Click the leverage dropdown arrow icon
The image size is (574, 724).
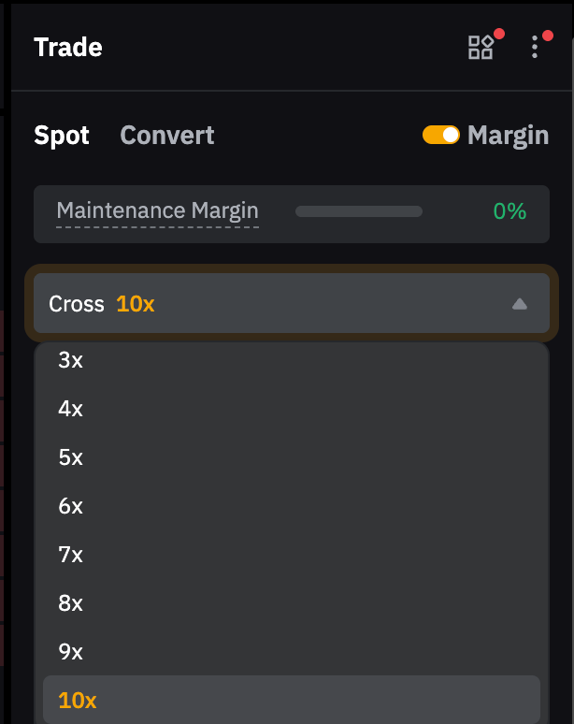520,304
